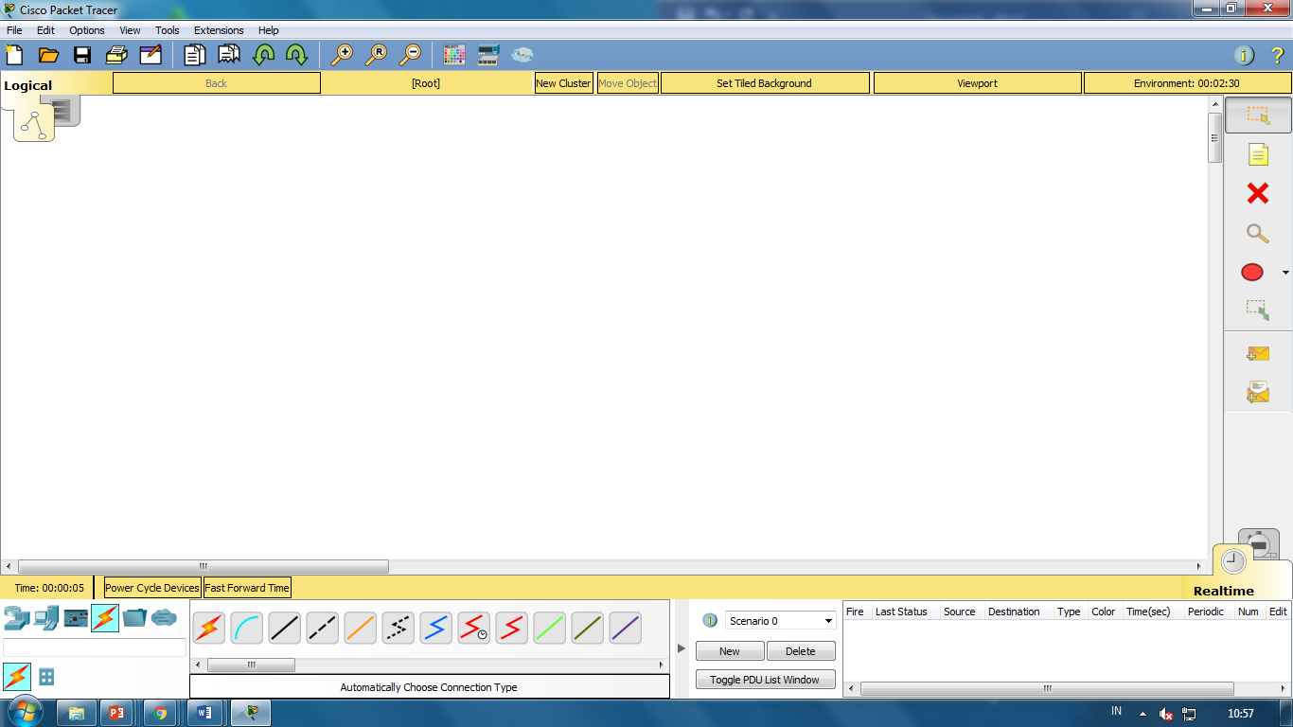Zoom out with the minus magnifier
Viewport: 1293px width, 727px height.
point(410,55)
